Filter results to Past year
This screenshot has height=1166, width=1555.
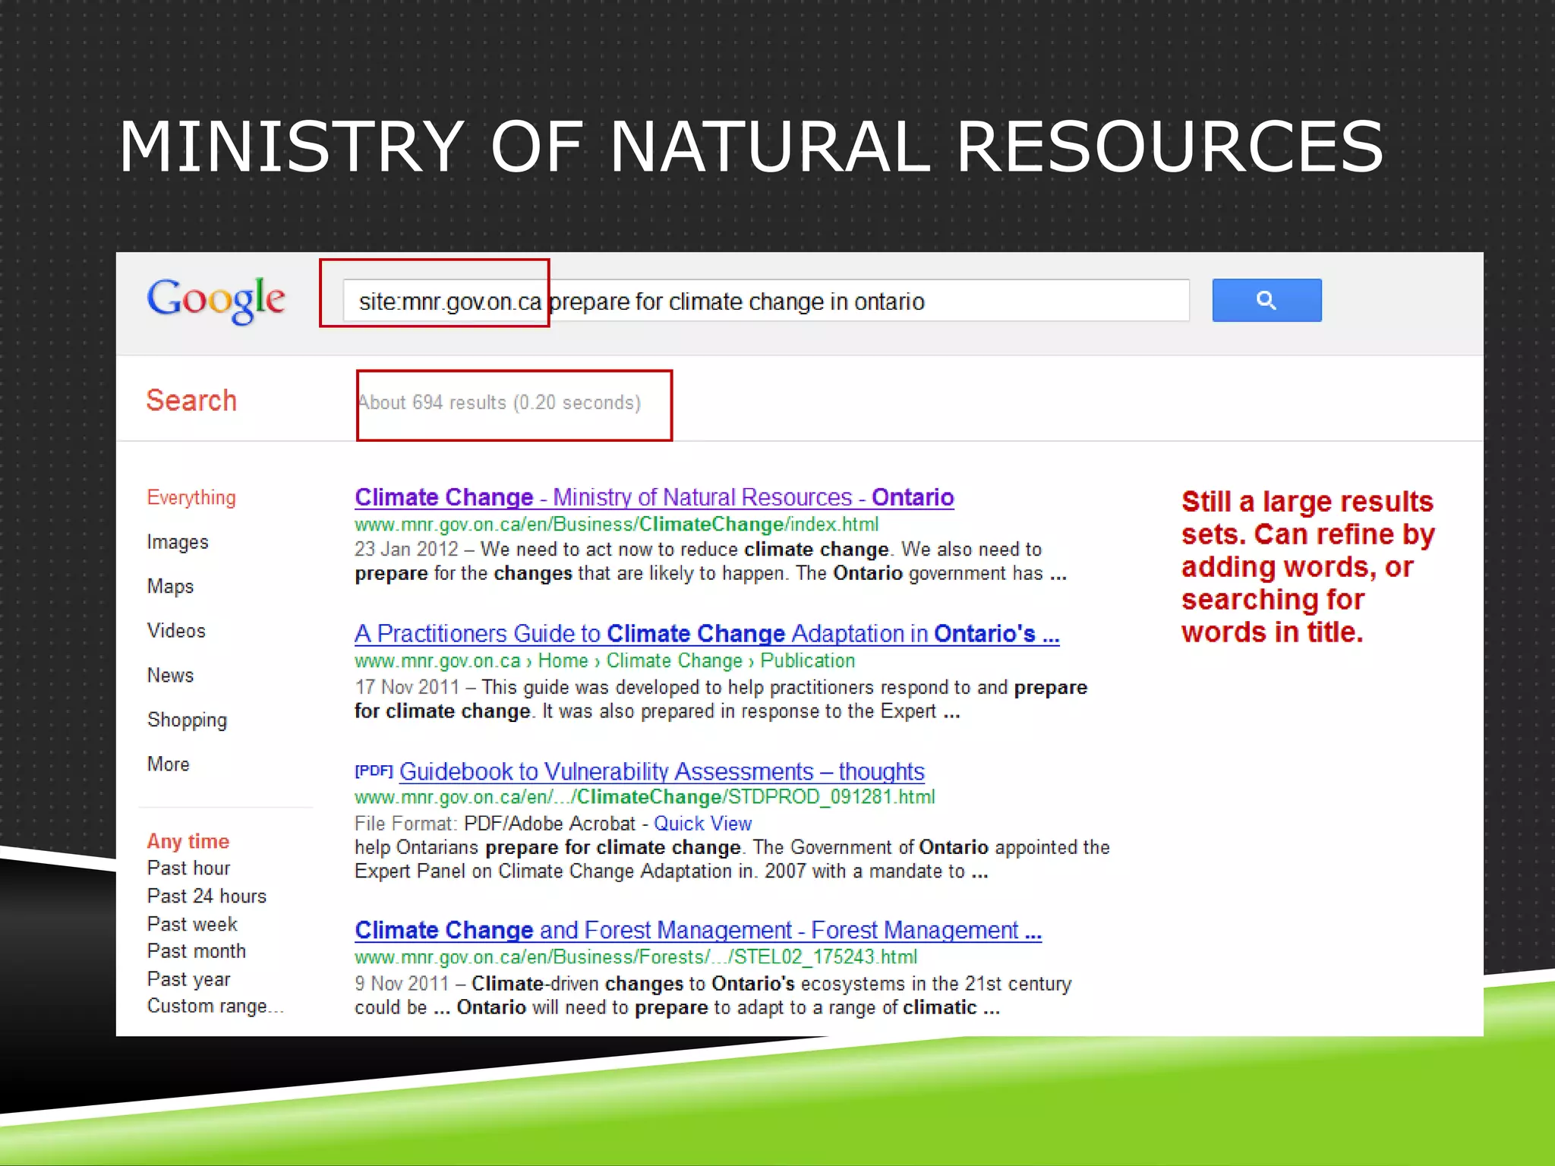188,979
